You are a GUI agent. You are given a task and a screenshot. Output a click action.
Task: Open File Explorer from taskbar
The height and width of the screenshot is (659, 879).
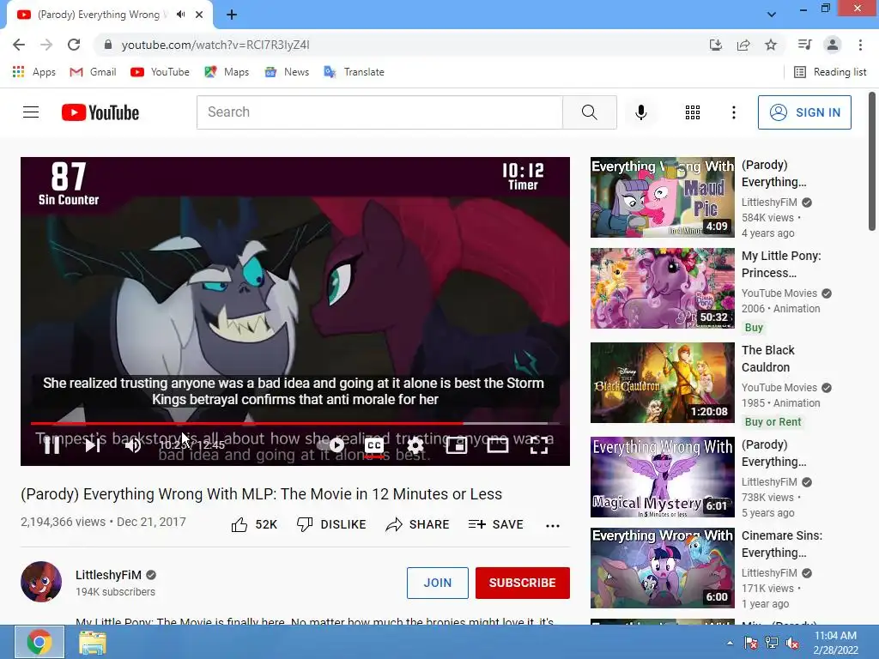click(x=93, y=642)
